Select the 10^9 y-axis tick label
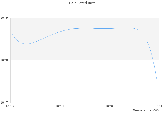This screenshot has width=164, height=123. [5, 18]
